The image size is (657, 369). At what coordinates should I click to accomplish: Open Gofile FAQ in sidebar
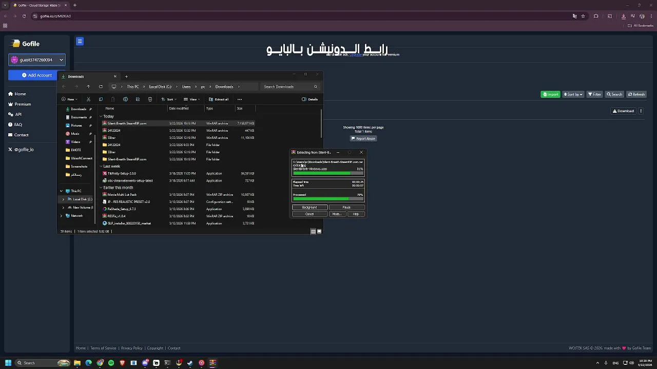coord(15,125)
